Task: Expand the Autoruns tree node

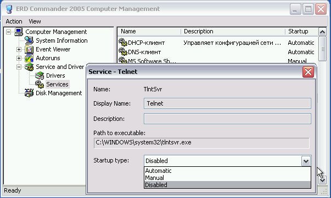Action: (19, 59)
